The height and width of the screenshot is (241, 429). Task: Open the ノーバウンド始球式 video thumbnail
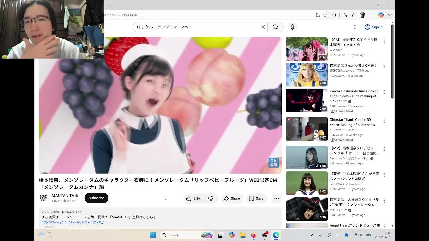[x=307, y=183]
